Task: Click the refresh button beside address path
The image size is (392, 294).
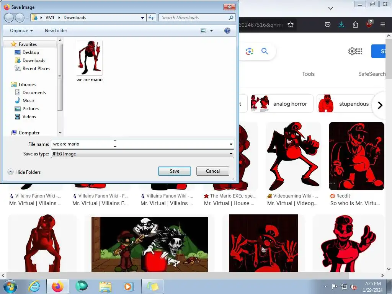Action: [x=151, y=18]
